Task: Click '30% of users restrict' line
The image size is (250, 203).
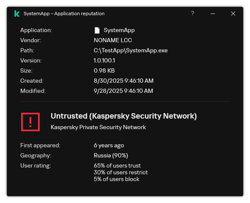Action: tap(121, 173)
